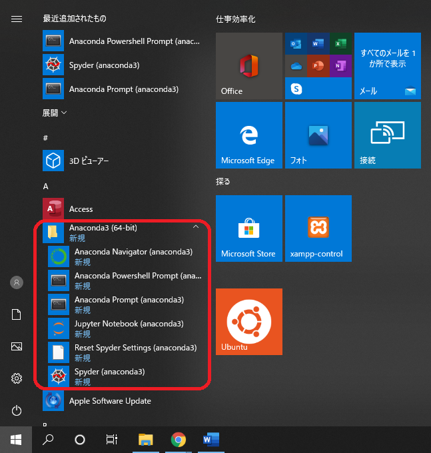Open Word from the Office tile group
431x453 pixels.
(318, 44)
